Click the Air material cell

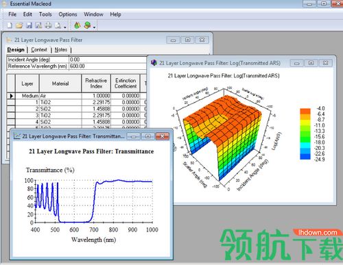[x=60, y=96]
